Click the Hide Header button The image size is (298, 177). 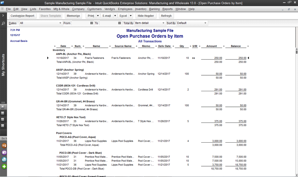click(146, 16)
